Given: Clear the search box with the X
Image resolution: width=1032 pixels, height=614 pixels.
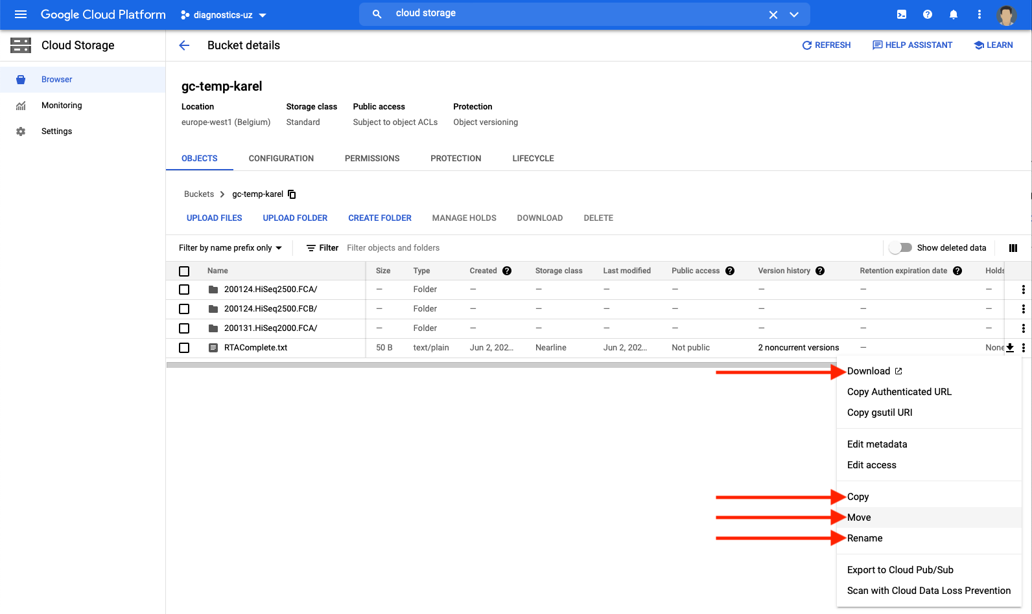Looking at the screenshot, I should [x=773, y=15].
